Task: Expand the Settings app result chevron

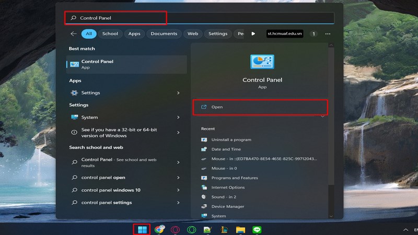Action: [178, 93]
